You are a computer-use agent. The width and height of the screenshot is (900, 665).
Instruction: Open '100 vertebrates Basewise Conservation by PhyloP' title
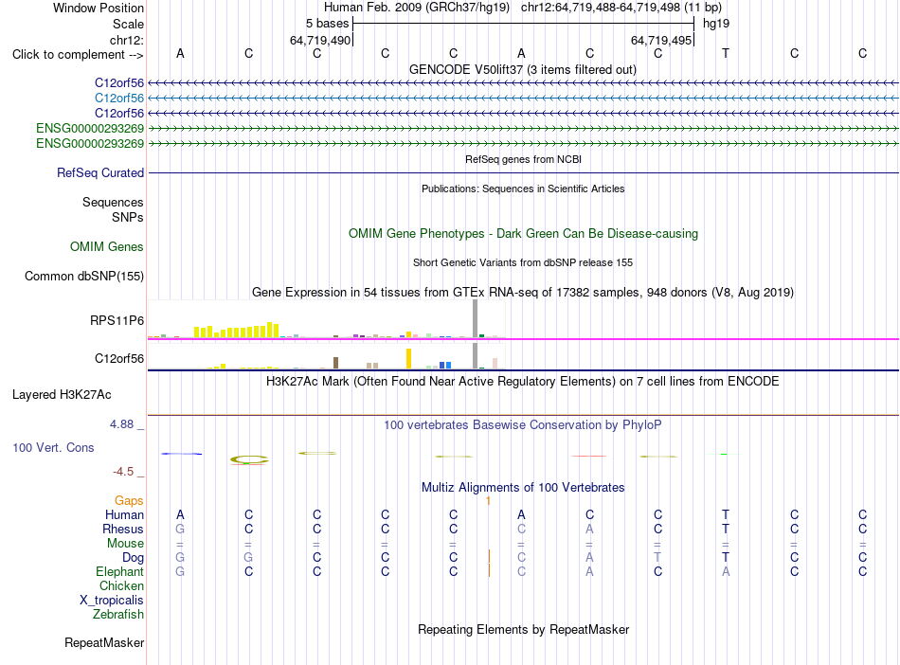(522, 425)
